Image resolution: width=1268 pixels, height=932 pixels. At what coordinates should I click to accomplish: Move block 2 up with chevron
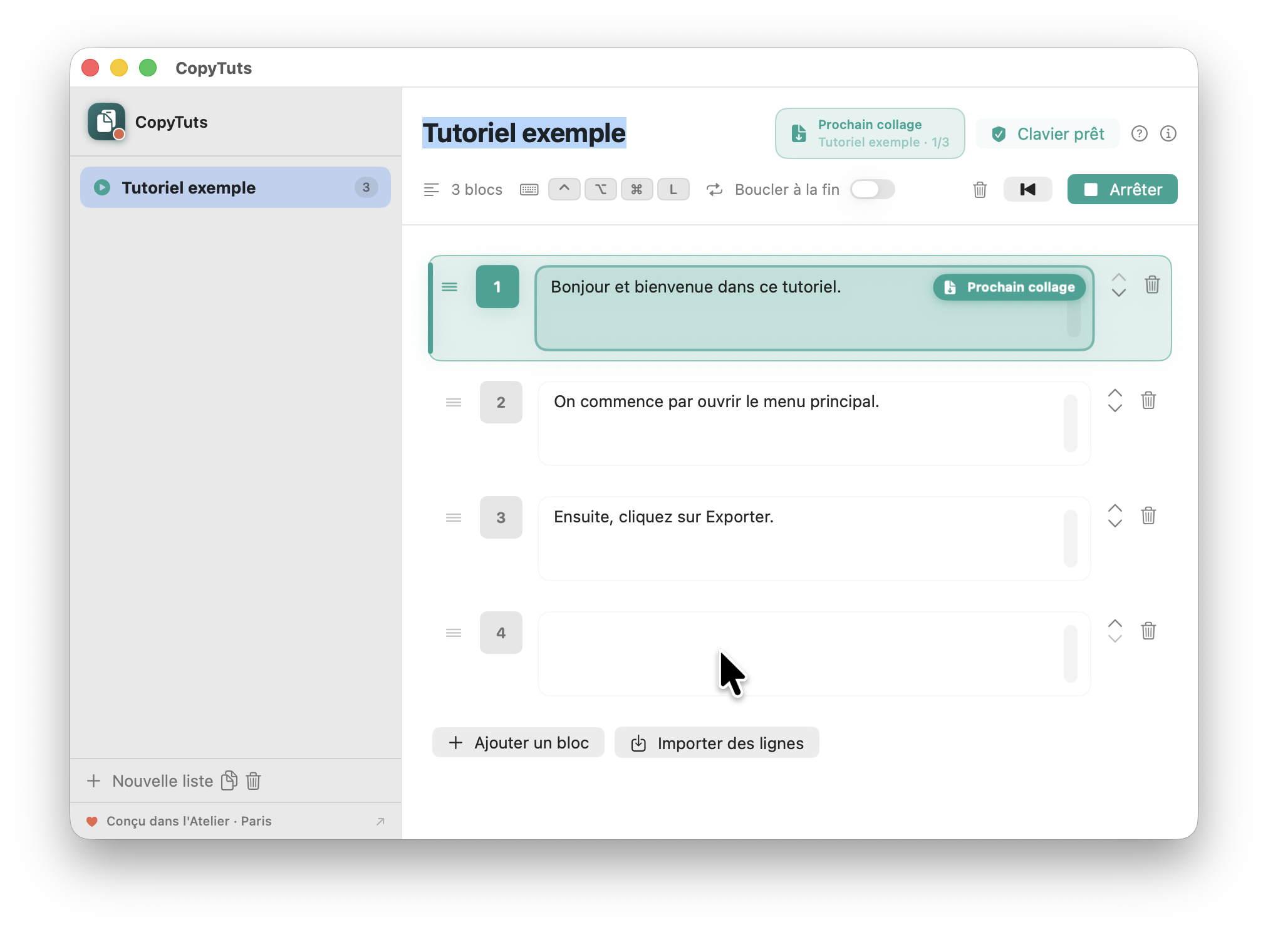click(x=1115, y=393)
